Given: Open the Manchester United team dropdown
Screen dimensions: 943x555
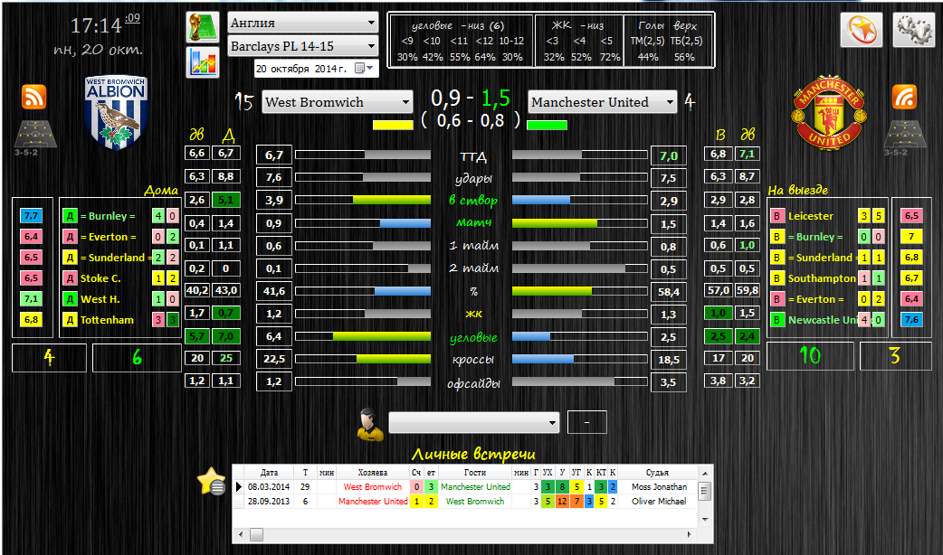Looking at the screenshot, I should (x=603, y=102).
